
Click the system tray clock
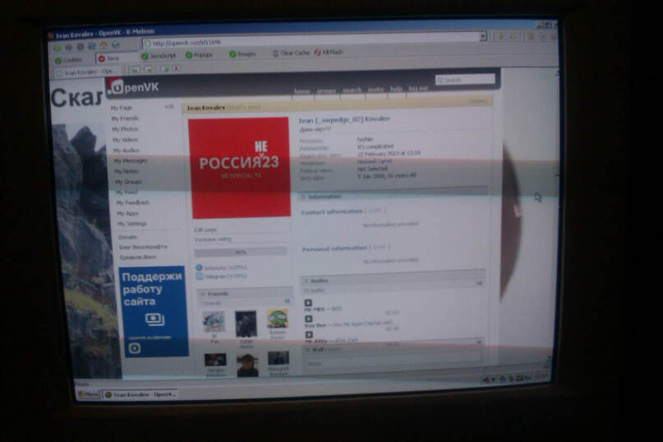(541, 377)
